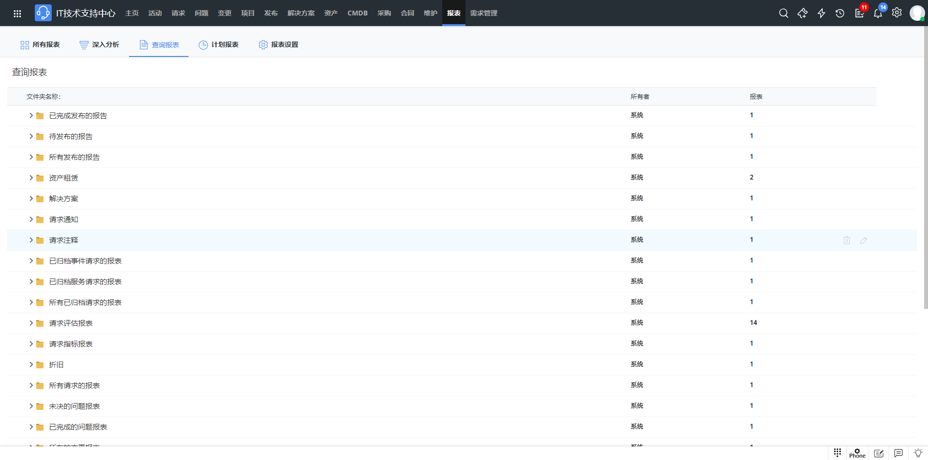The height and width of the screenshot is (460, 928).
Task: Open the CMDB module in top menu
Action: tap(358, 13)
